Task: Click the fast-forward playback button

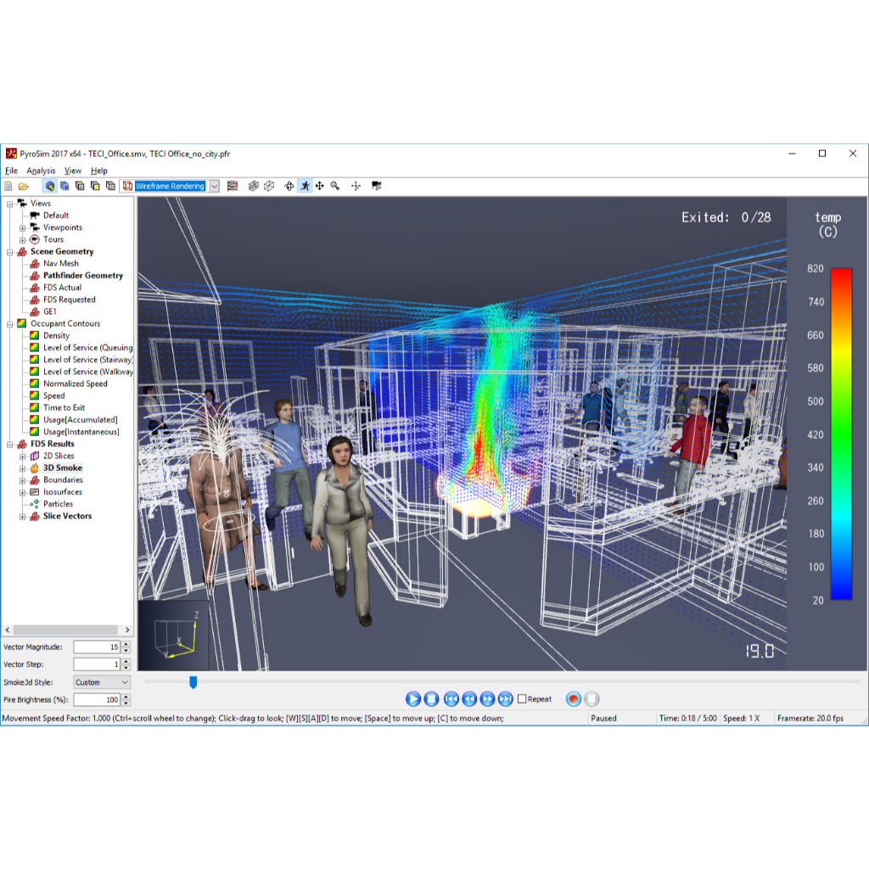Action: click(487, 699)
